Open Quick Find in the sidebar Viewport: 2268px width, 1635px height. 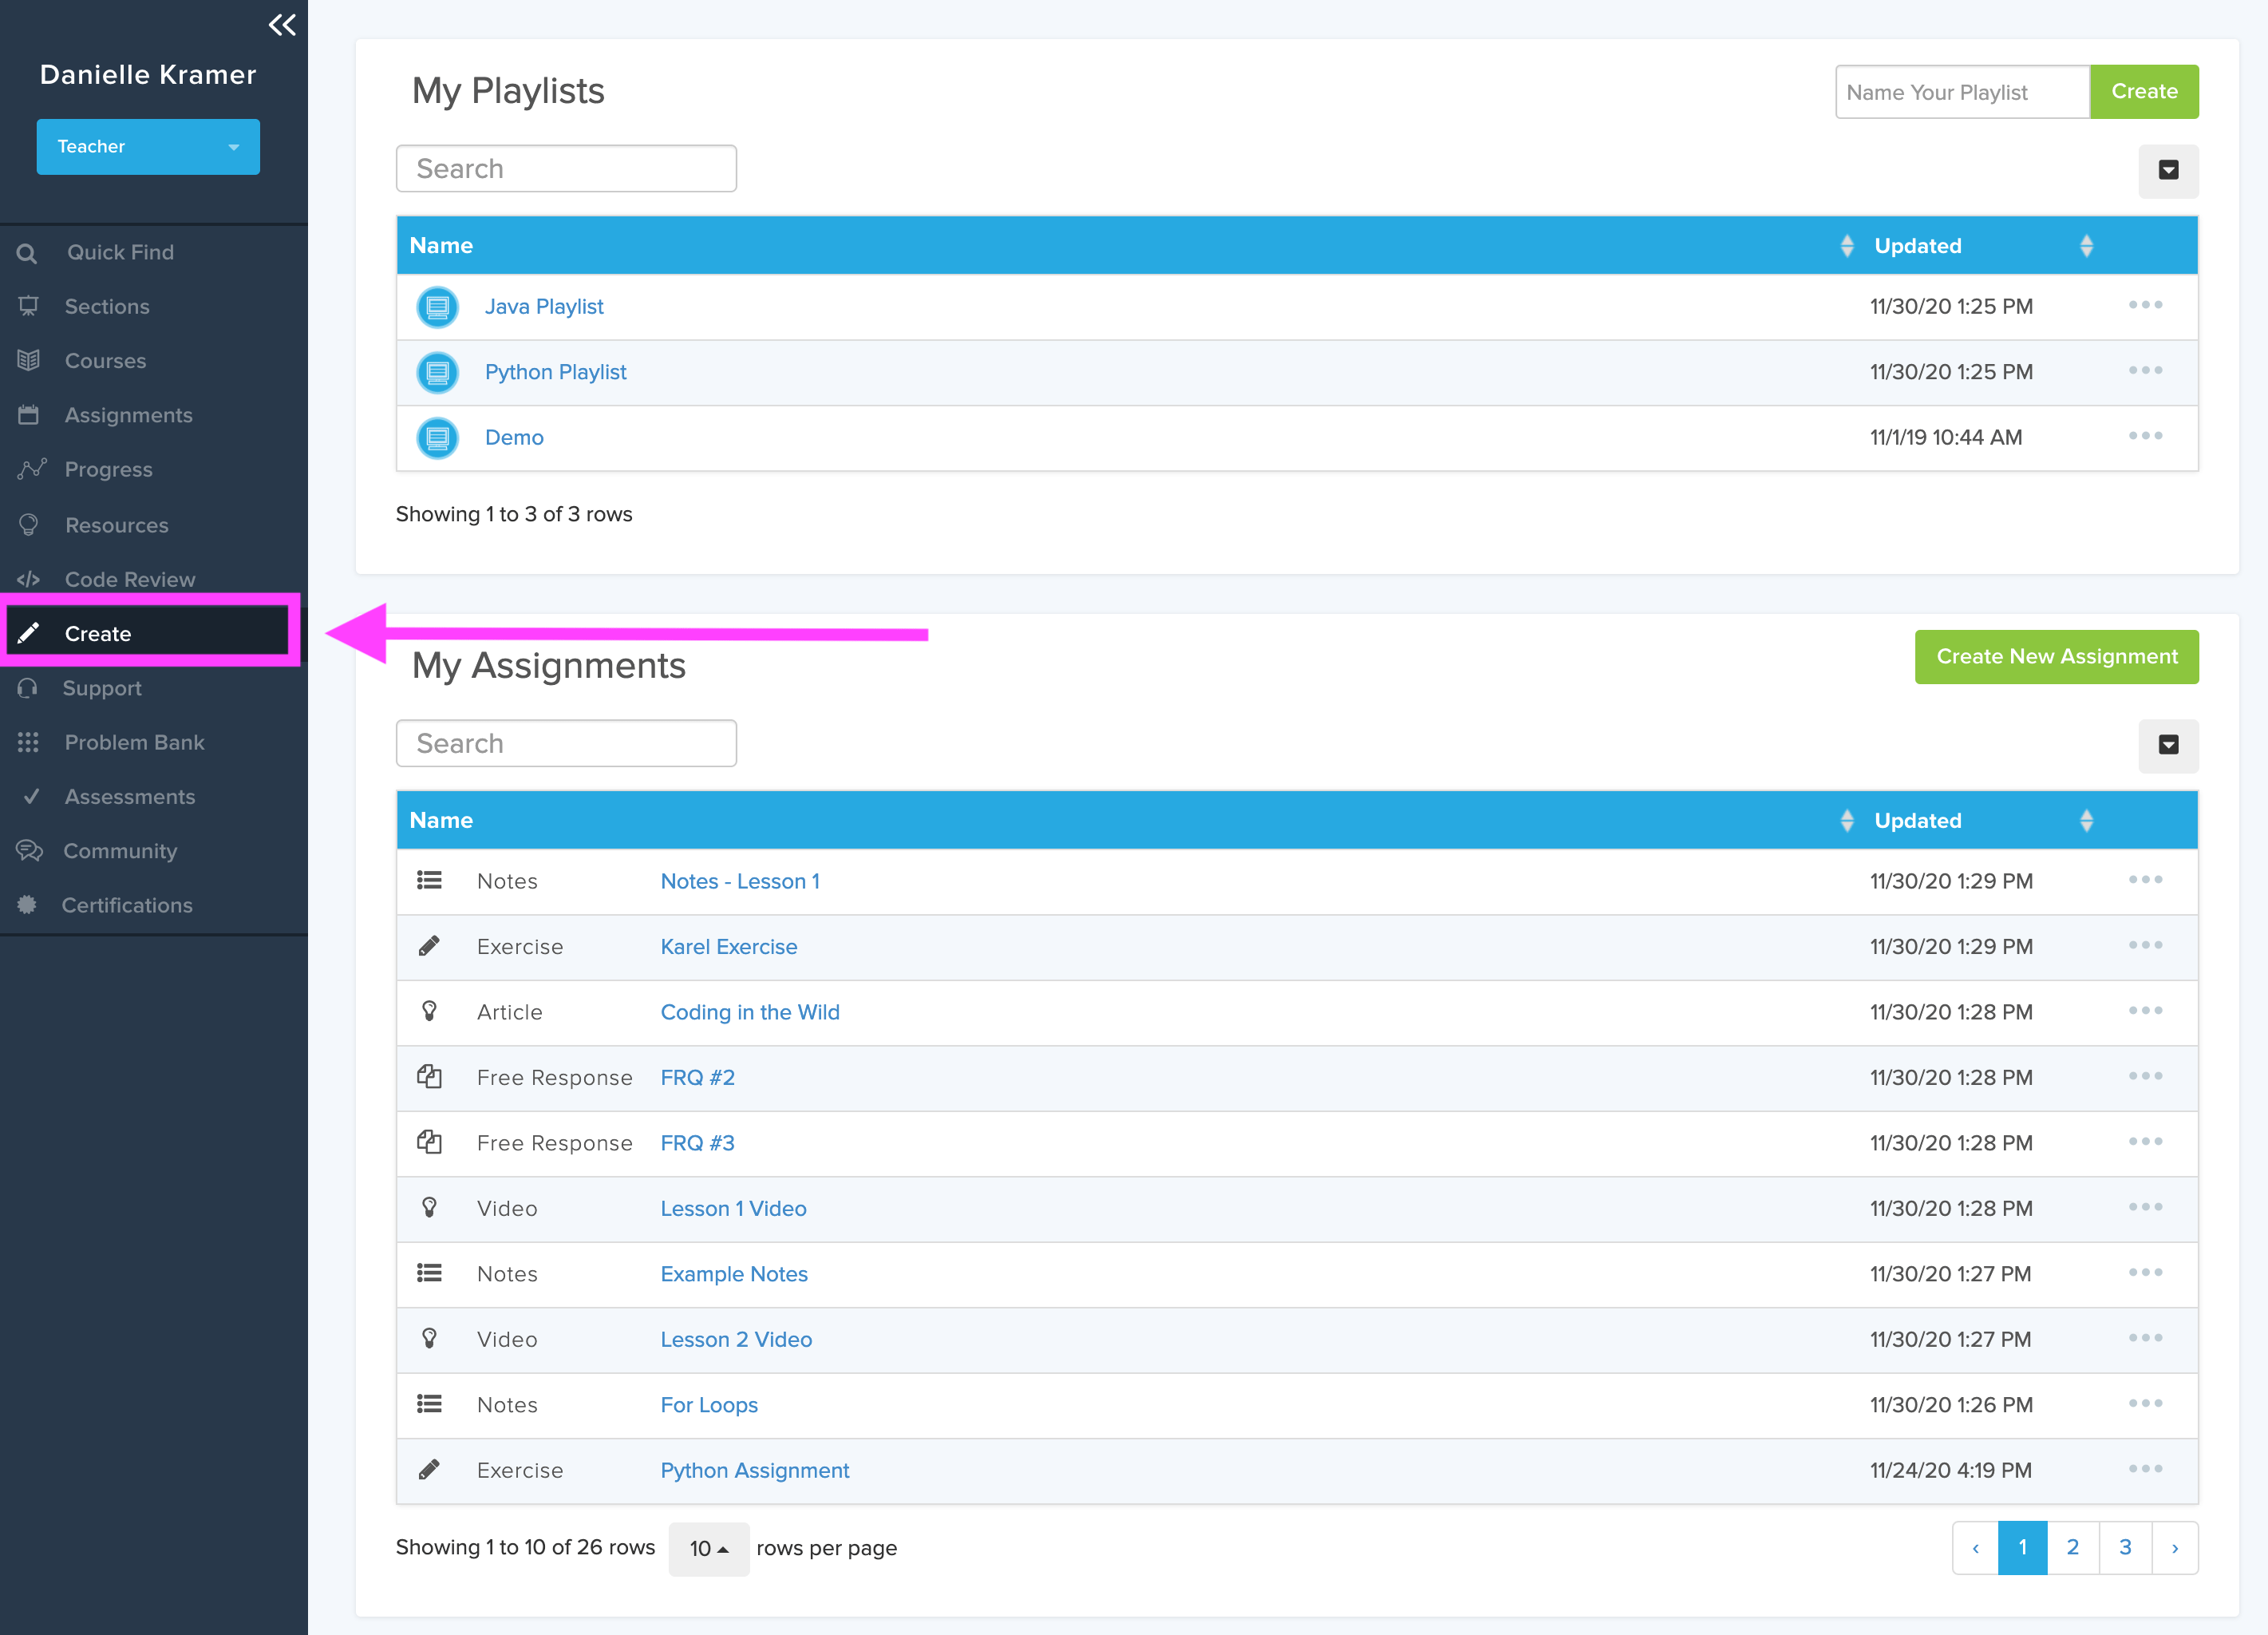point(28,252)
